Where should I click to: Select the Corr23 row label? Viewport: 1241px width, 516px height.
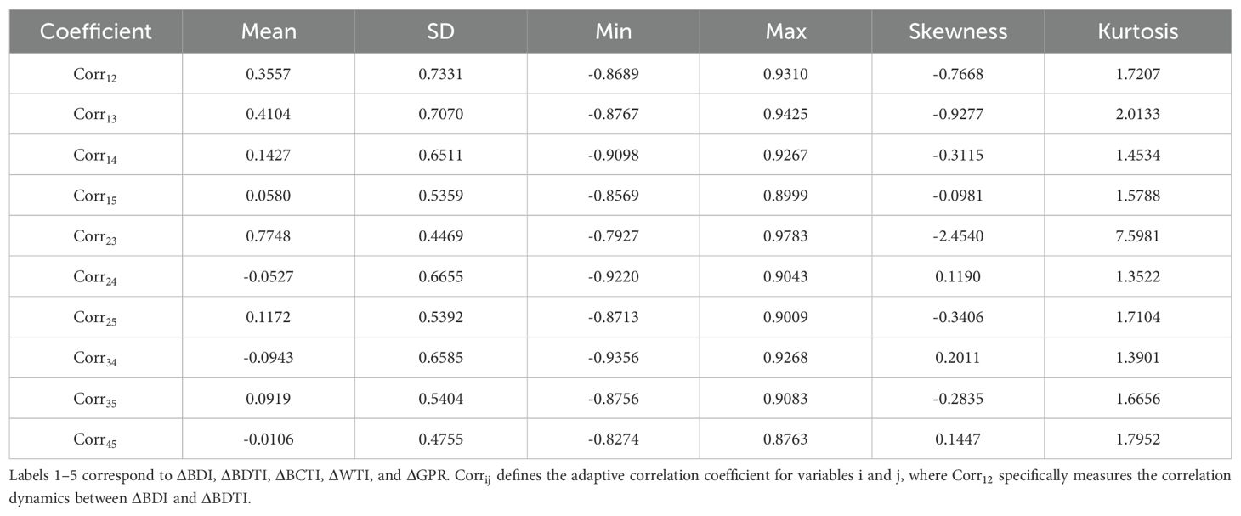click(95, 237)
